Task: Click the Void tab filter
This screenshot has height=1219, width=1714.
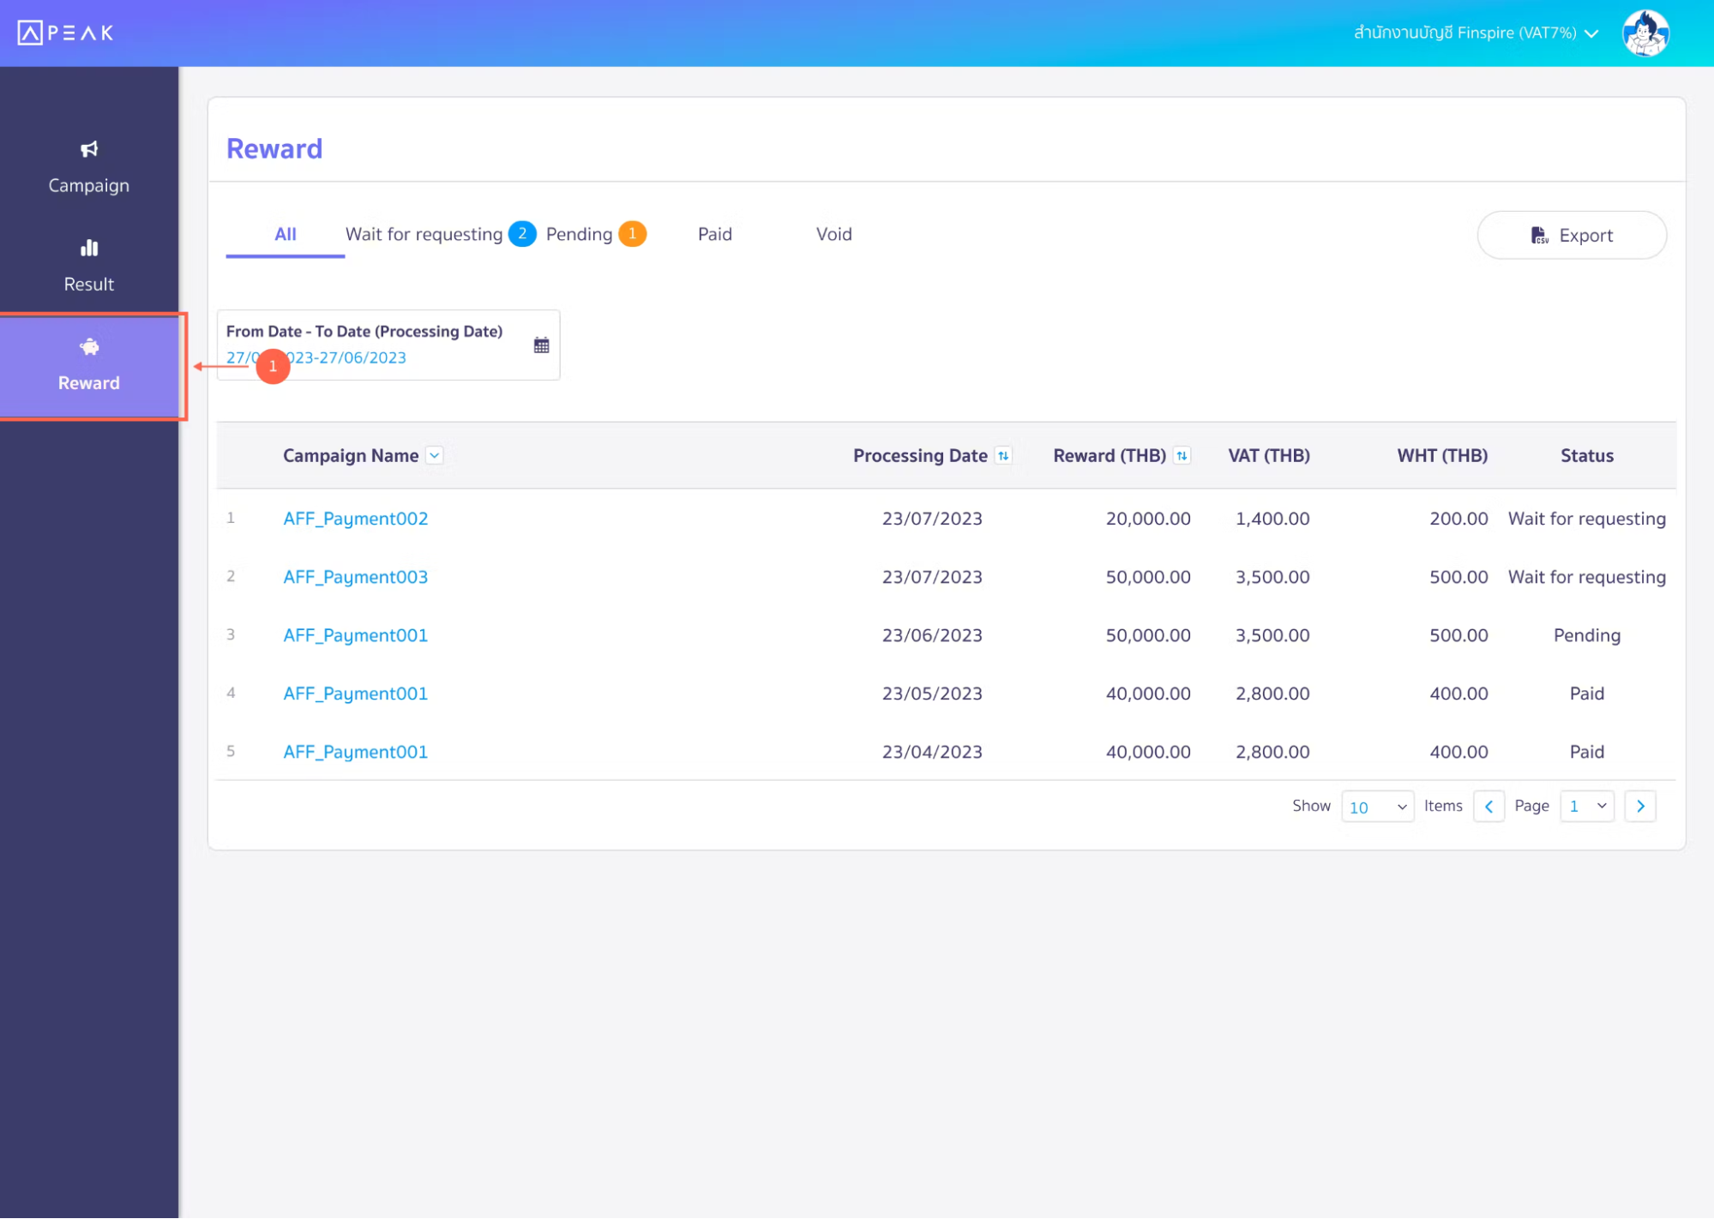Action: (833, 233)
